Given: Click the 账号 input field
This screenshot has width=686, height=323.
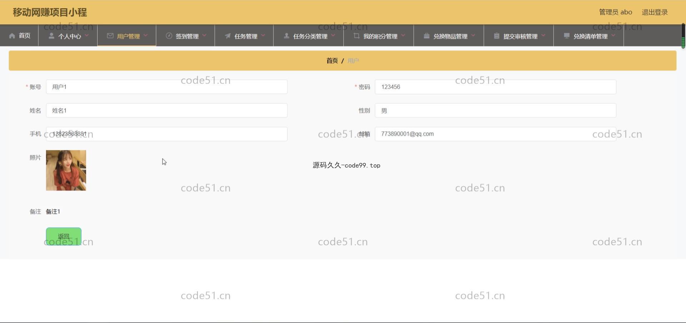Looking at the screenshot, I should pyautogui.click(x=167, y=87).
